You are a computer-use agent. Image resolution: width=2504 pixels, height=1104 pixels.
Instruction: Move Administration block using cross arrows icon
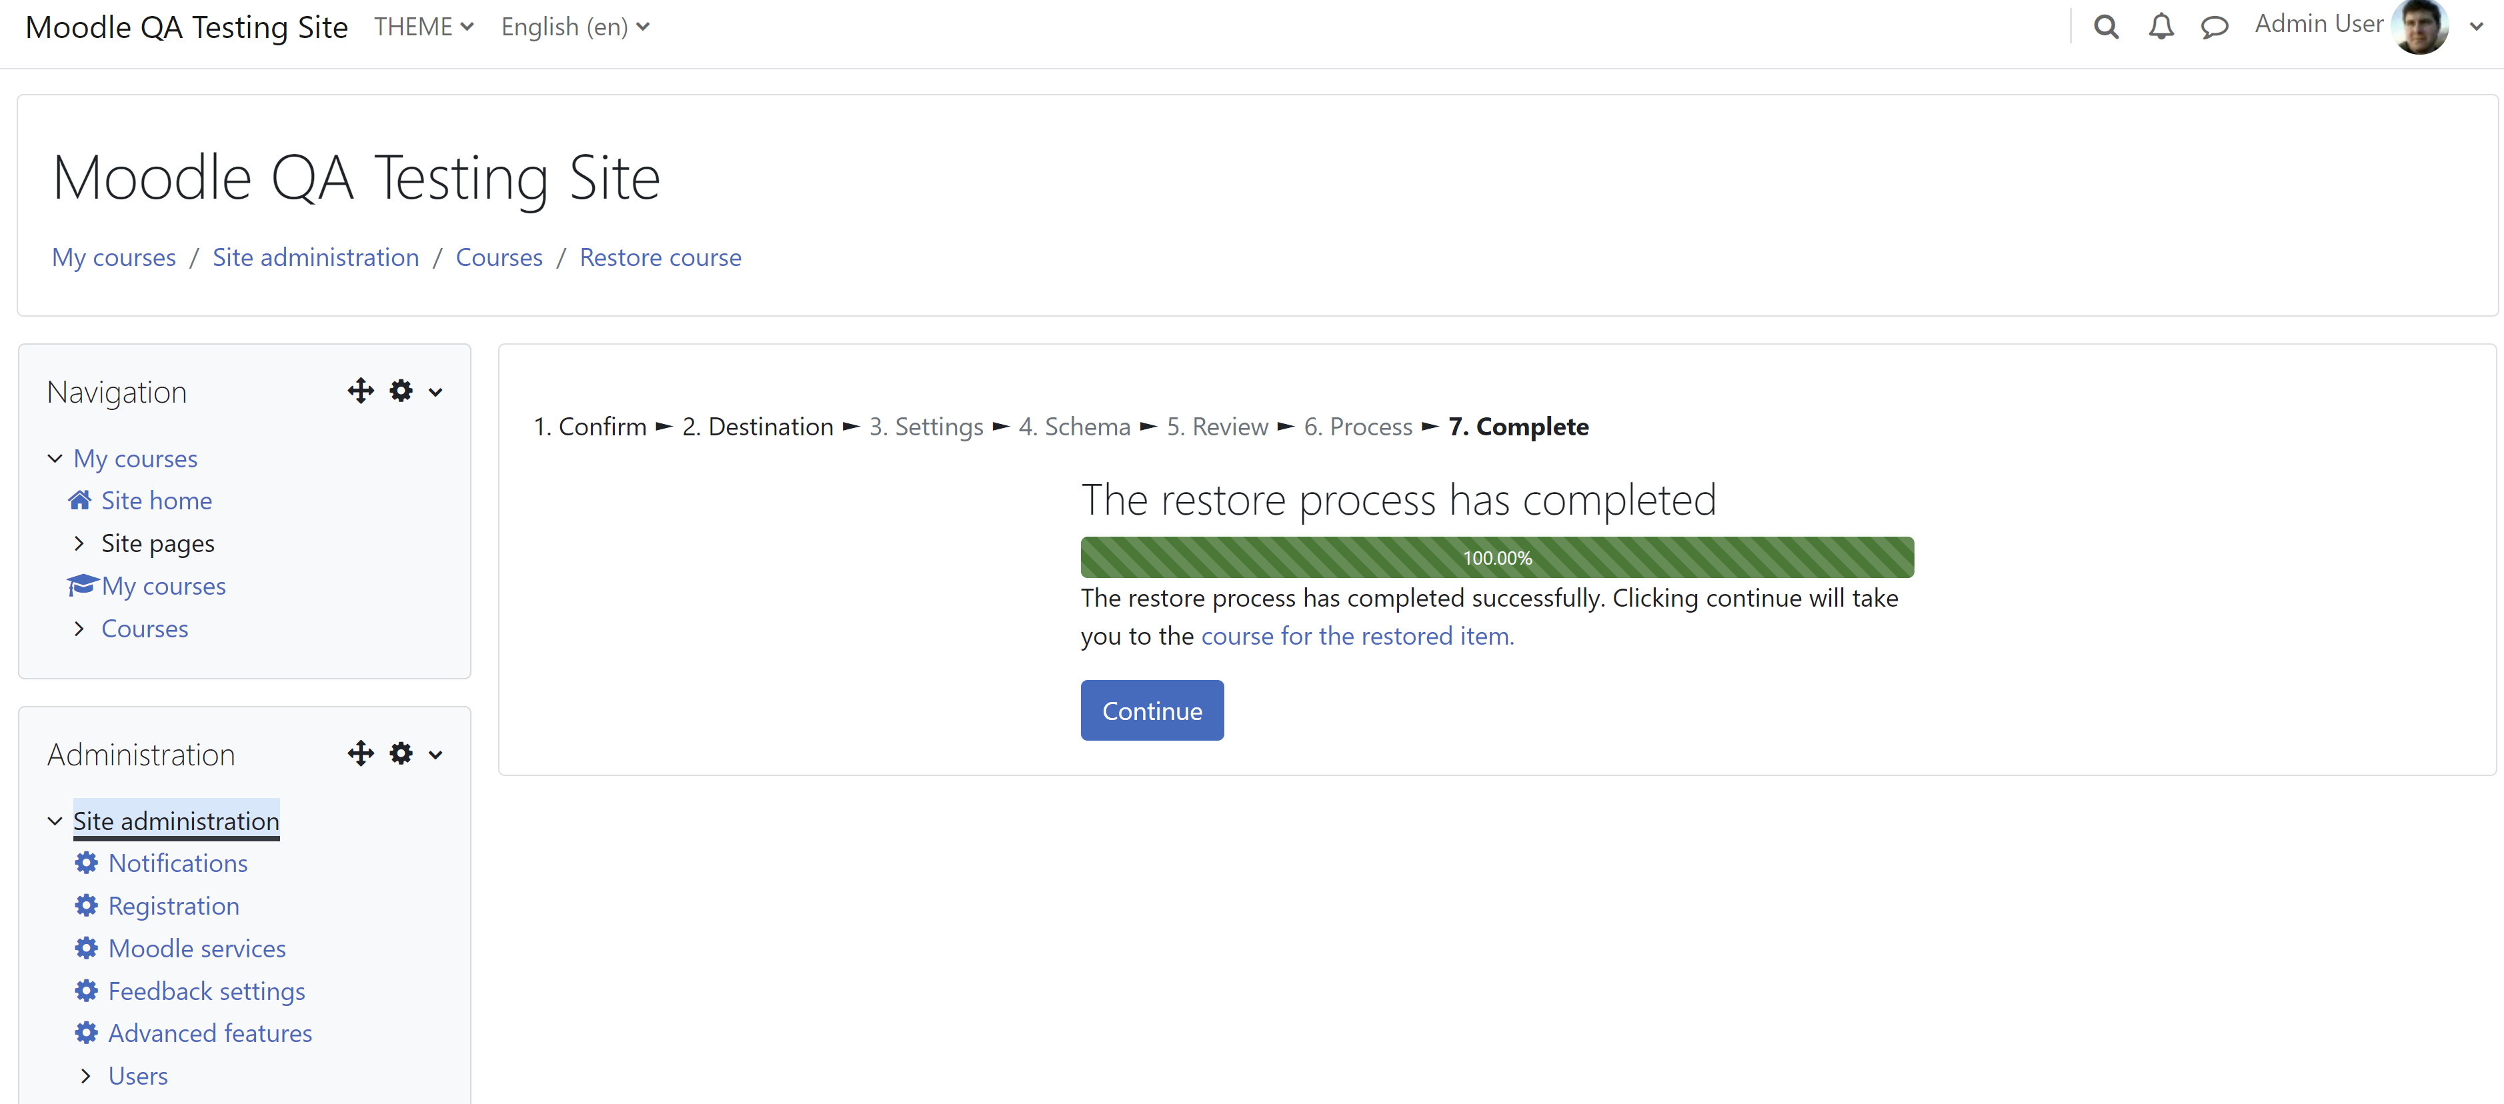click(361, 753)
